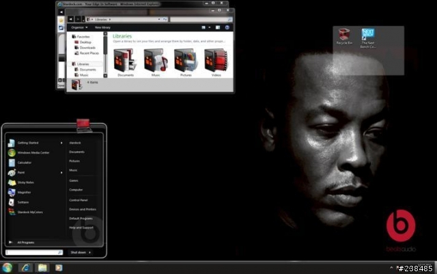Screen dimensions: 437x274
Task: Open the Organize dropdown menu
Action: point(79,27)
